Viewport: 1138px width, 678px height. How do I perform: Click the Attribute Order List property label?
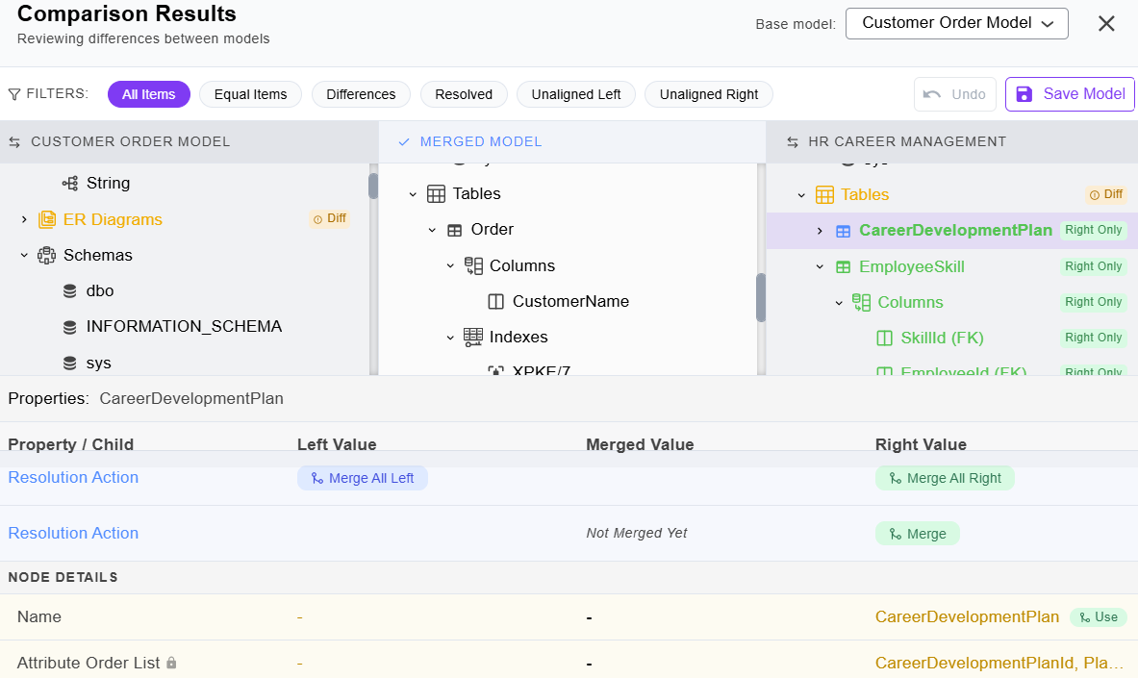pyautogui.click(x=89, y=663)
